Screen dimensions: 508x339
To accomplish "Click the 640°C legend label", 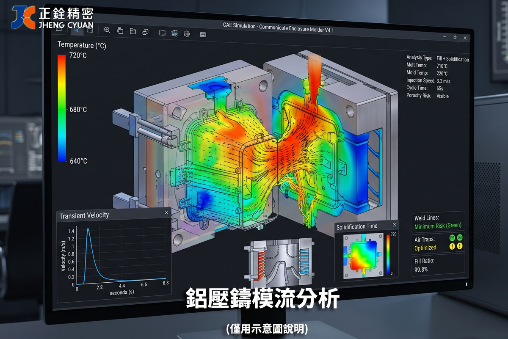I will click(78, 161).
